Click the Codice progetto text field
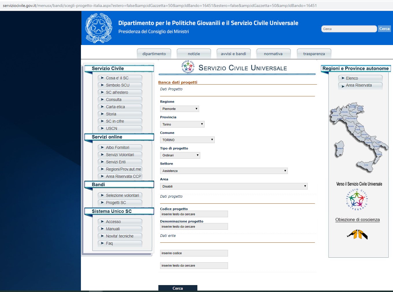The image size is (393, 292). click(x=194, y=214)
